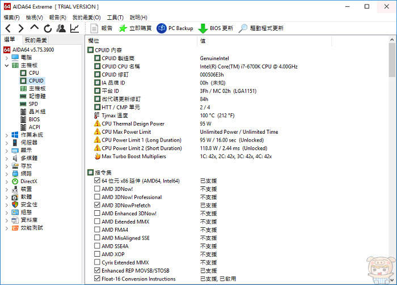Toggle the AMD 3DNowPrefetch checkbox
Image resolution: width=397 pixels, height=285 pixels.
(97, 205)
